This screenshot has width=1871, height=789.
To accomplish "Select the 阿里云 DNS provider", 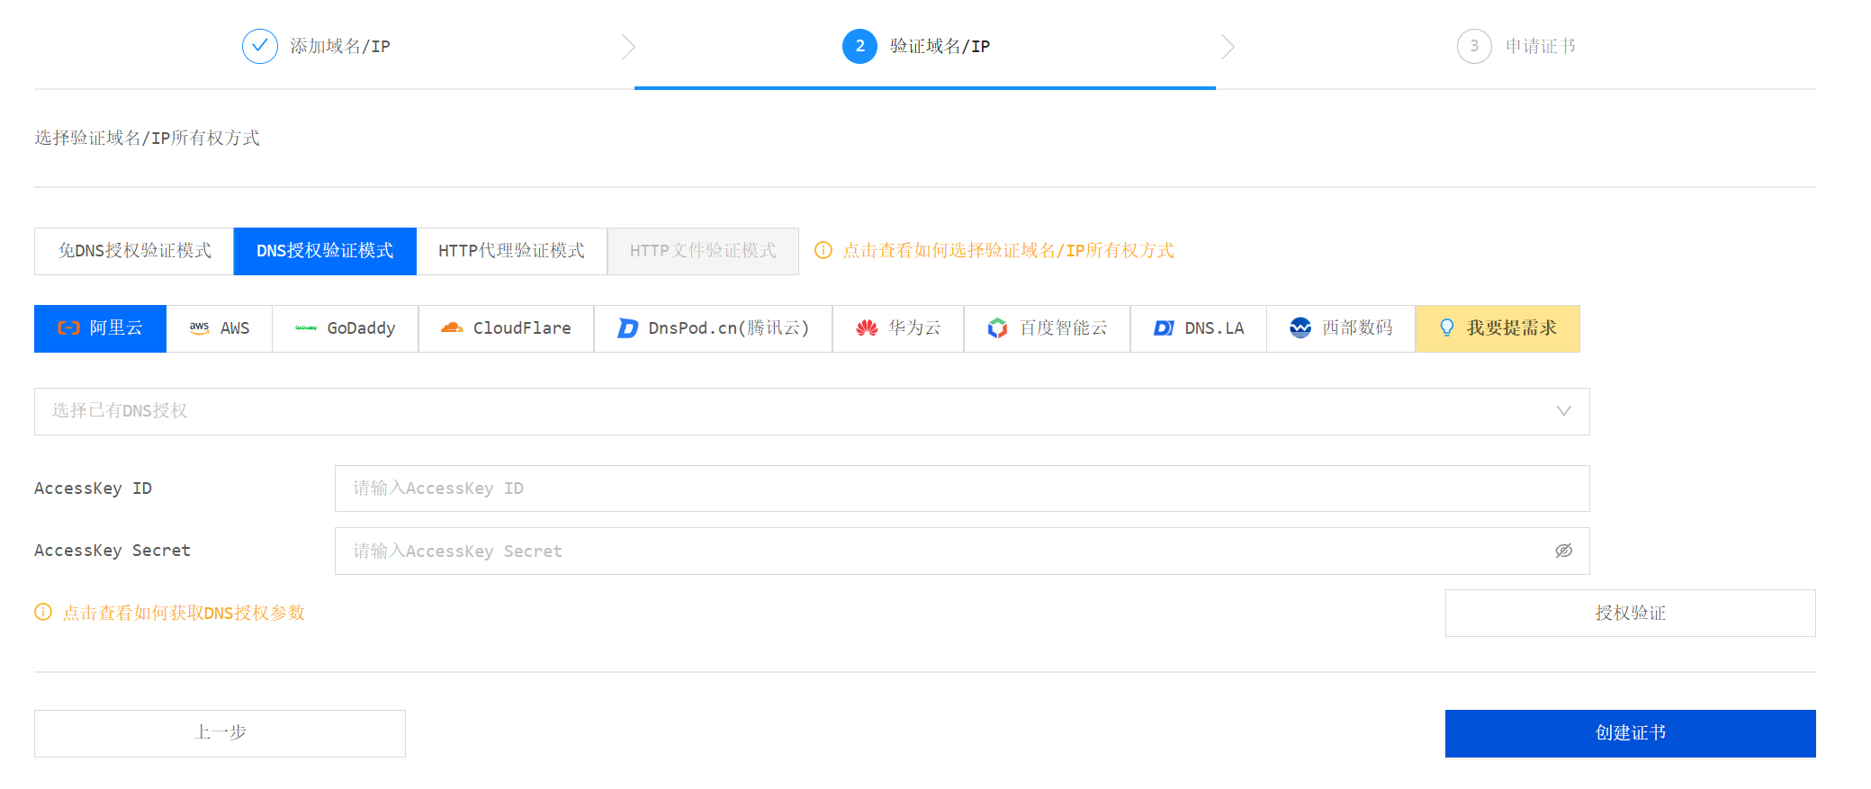I will tap(100, 328).
